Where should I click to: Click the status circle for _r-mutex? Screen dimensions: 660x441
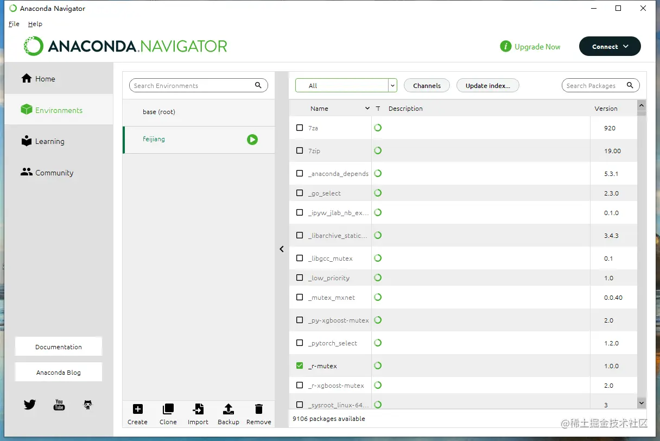(378, 366)
